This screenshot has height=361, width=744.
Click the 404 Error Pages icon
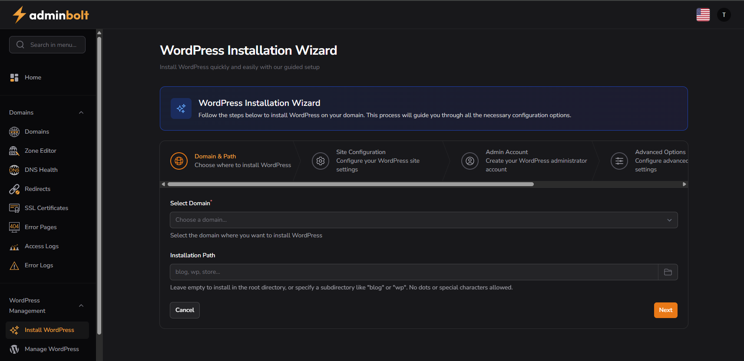[14, 227]
